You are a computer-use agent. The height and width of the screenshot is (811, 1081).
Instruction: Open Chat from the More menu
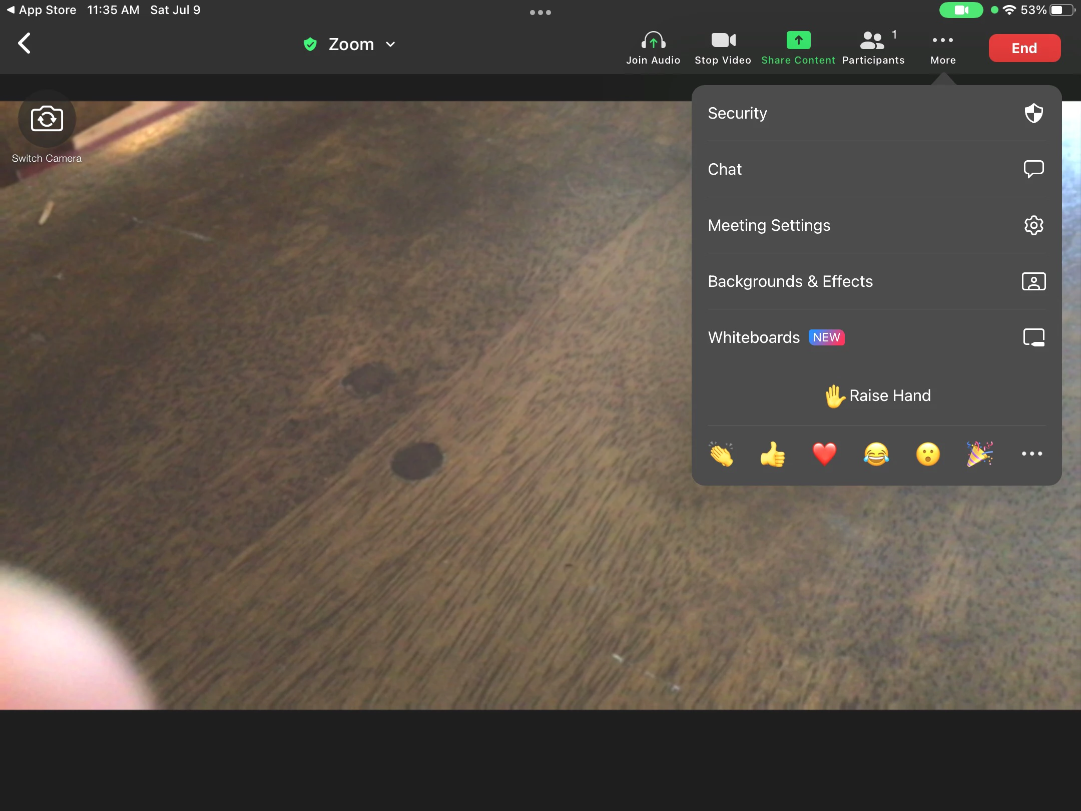pos(876,169)
